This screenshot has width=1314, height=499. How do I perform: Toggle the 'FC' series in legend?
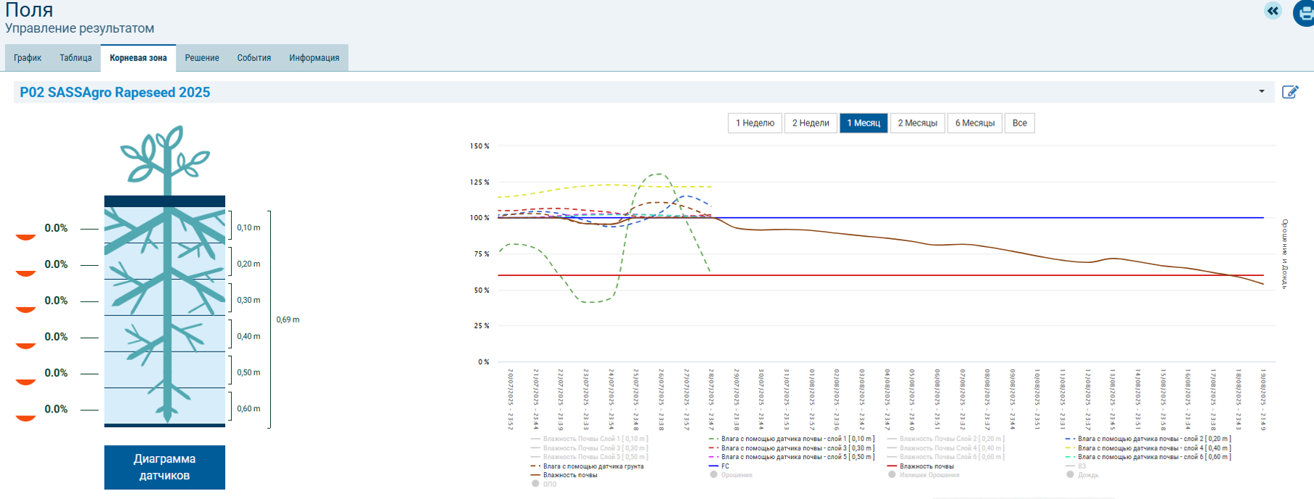(x=724, y=466)
